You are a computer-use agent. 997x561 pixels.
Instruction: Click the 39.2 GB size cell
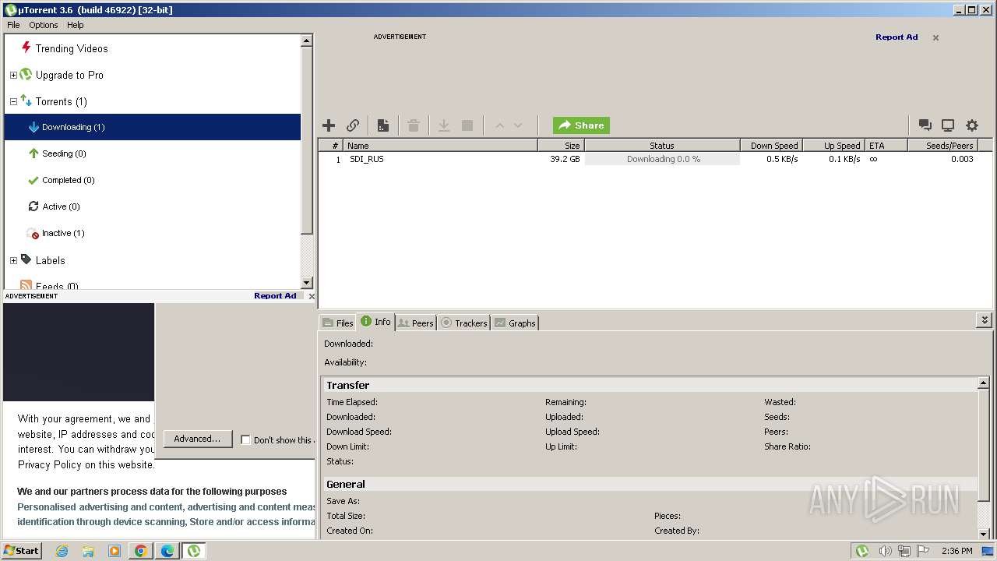[x=565, y=159]
